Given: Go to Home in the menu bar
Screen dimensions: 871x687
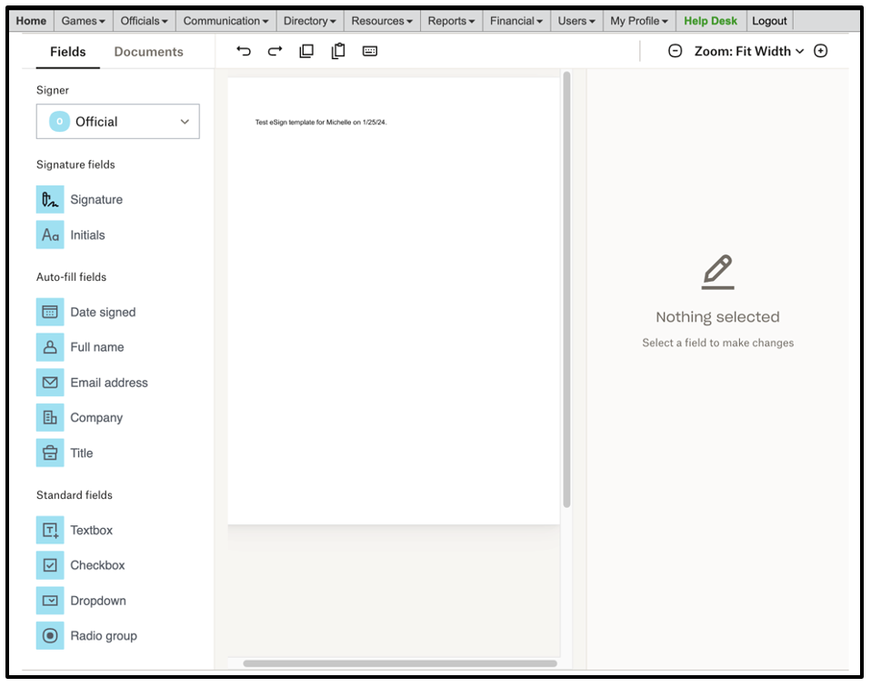Looking at the screenshot, I should [31, 21].
